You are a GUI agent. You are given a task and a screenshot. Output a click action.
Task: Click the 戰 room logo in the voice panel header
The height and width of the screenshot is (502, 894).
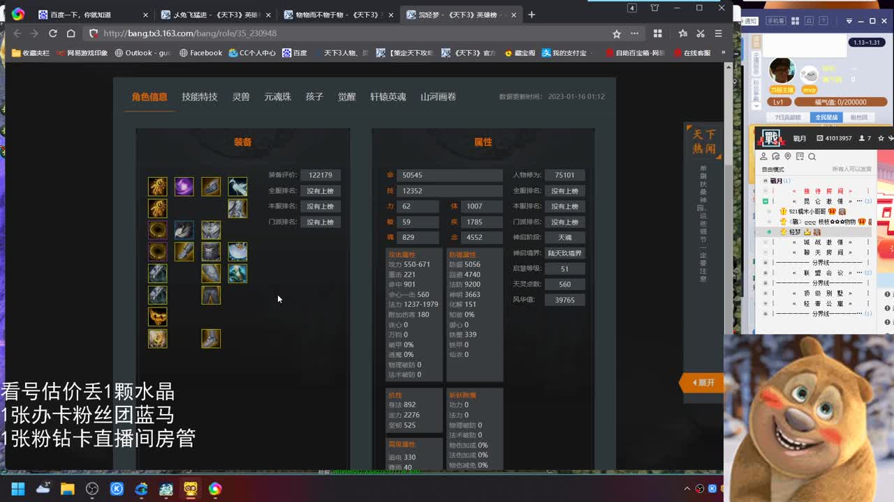coord(772,139)
